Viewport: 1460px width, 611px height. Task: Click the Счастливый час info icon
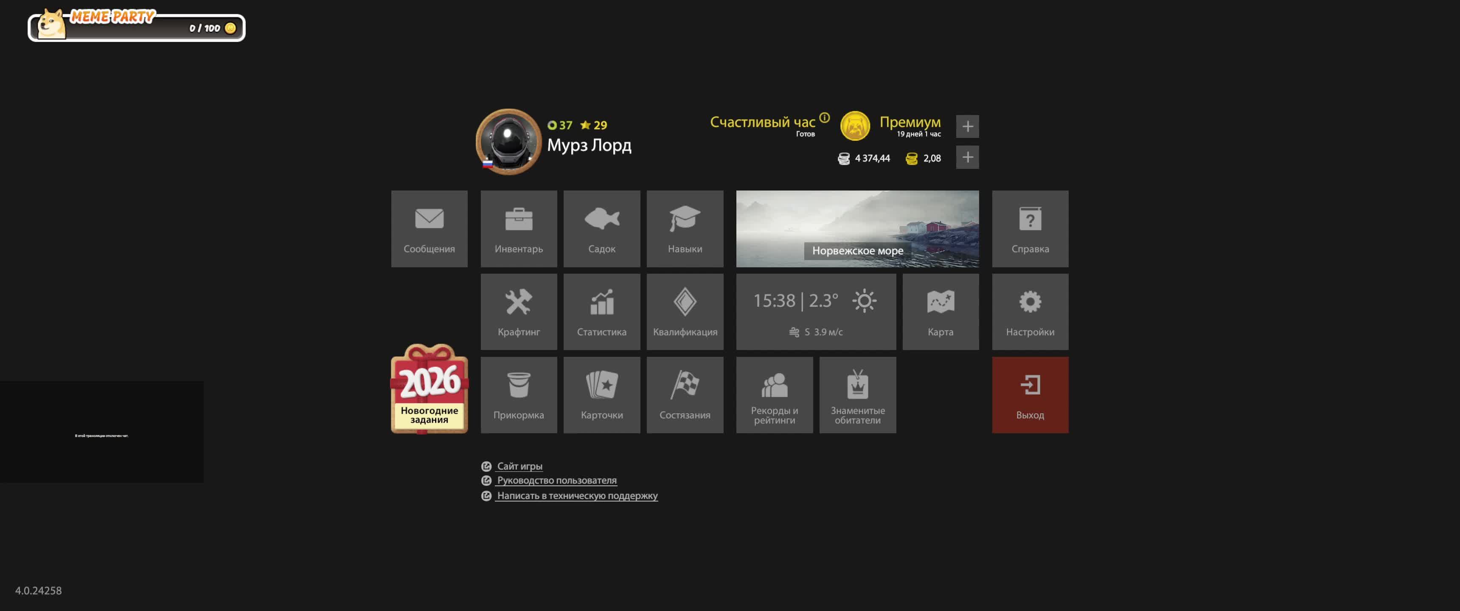tap(825, 118)
